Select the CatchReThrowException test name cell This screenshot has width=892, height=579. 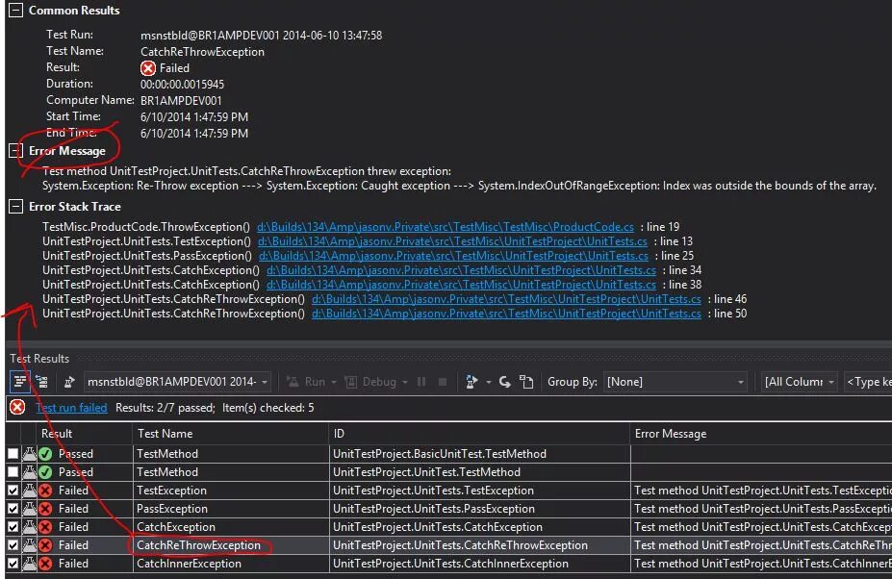pyautogui.click(x=230, y=545)
